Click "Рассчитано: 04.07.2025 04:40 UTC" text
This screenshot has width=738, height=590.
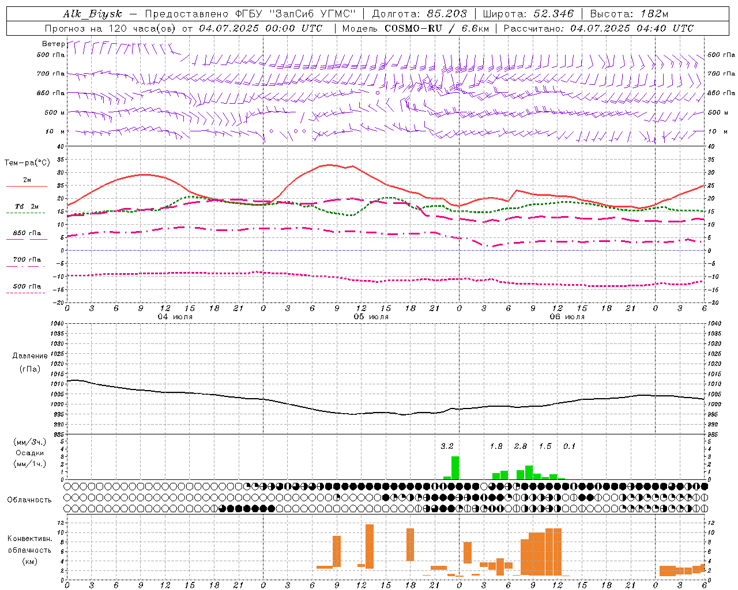pos(598,28)
